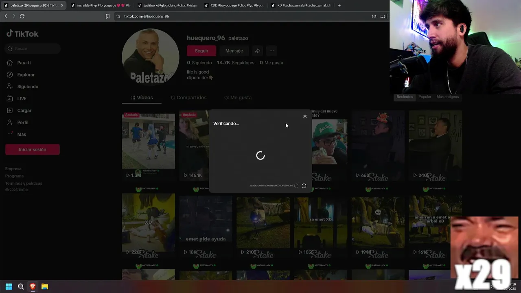Open the three-dot more options on profile

point(271,51)
